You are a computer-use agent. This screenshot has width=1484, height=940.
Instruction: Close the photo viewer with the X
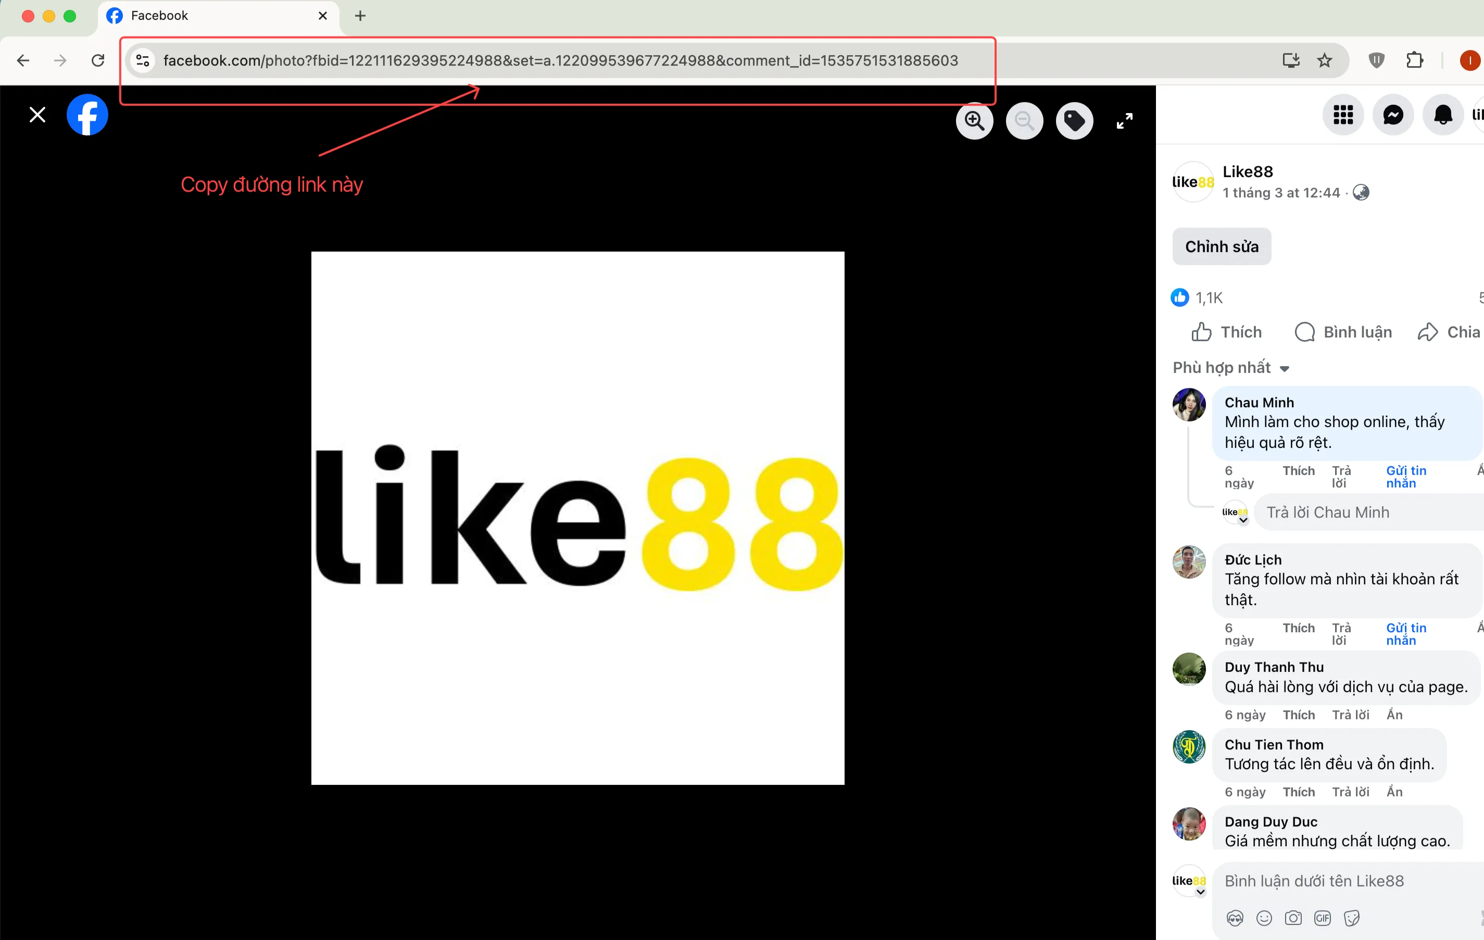tap(37, 115)
